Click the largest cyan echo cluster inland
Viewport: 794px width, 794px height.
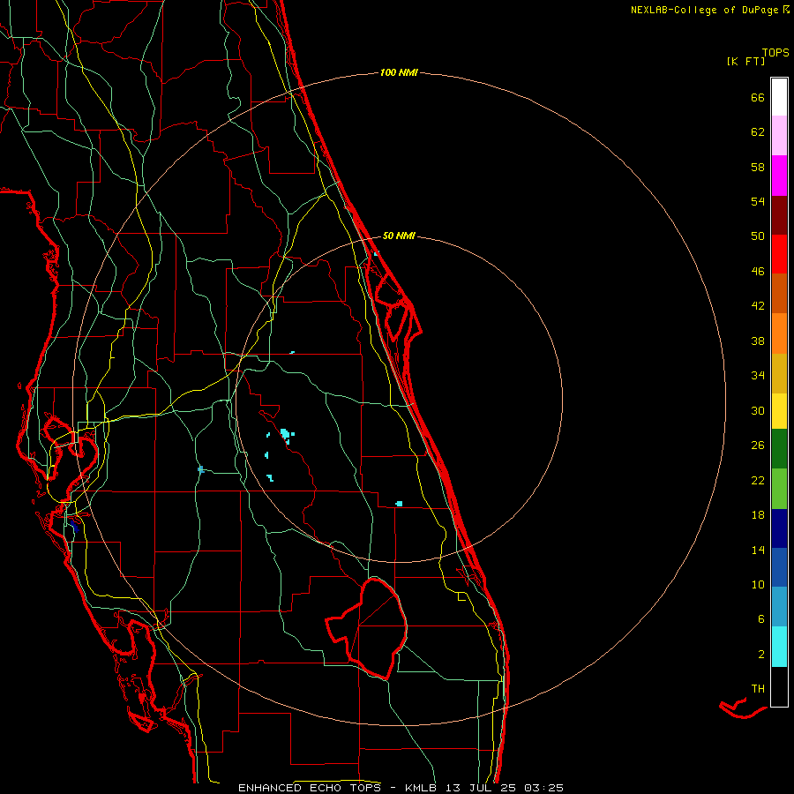286,434
